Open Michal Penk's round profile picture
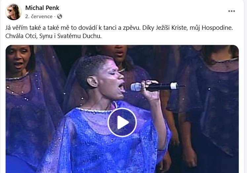This screenshot has width=247, height=173. [x=14, y=12]
